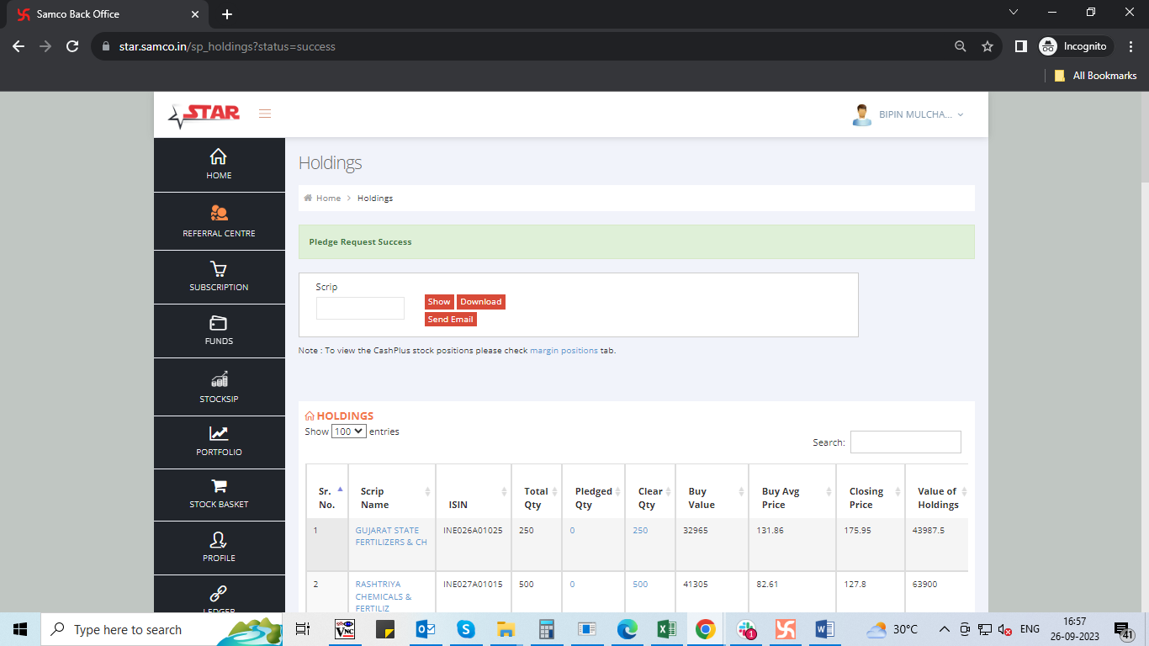This screenshot has width=1149, height=646.
Task: Open StockSIP icon in sidebar
Action: coord(219,379)
